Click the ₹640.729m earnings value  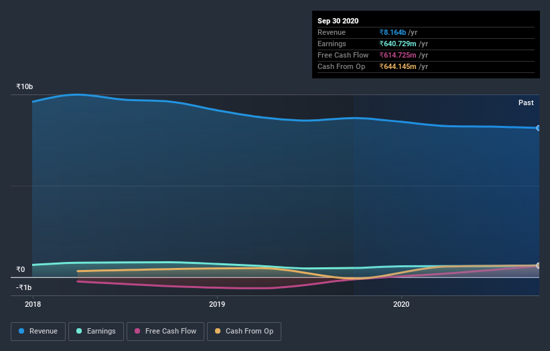click(398, 44)
